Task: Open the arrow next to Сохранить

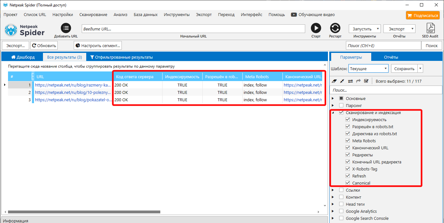Action: (x=420, y=69)
